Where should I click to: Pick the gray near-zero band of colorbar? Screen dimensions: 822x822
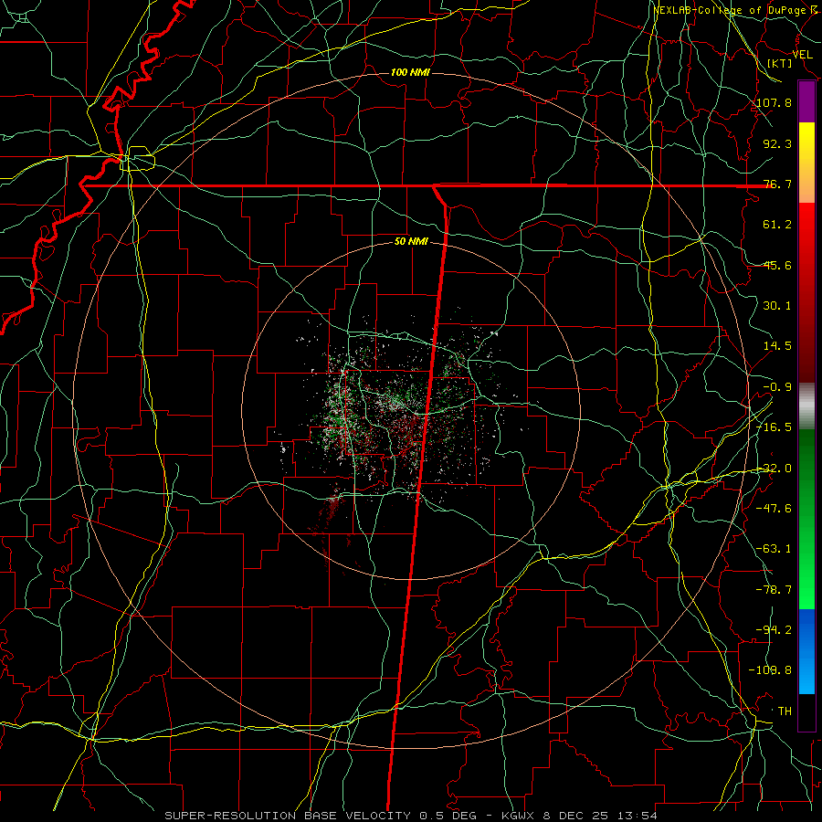click(806, 406)
